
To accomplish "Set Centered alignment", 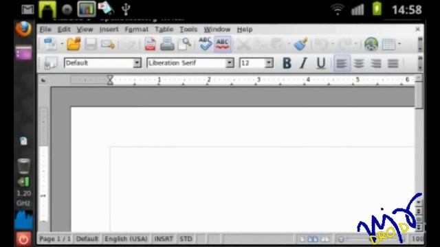I will click(359, 63).
